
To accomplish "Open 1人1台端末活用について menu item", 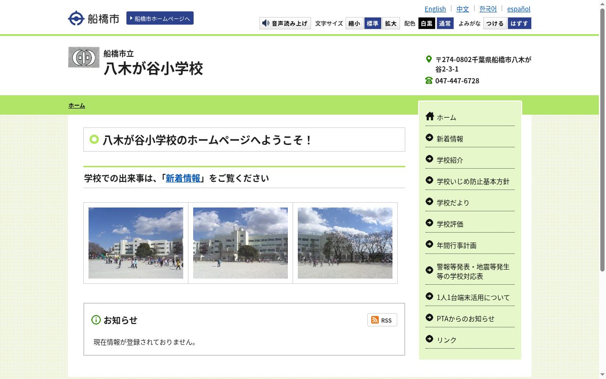I will (473, 298).
